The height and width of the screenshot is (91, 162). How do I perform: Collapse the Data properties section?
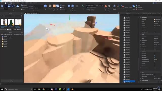tap(140, 34)
